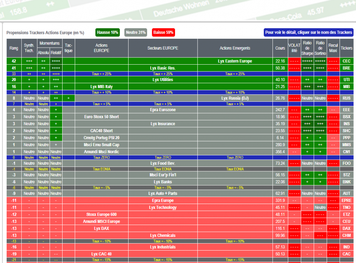Open the Lyx Eastern Europe tracker

pos(235,61)
